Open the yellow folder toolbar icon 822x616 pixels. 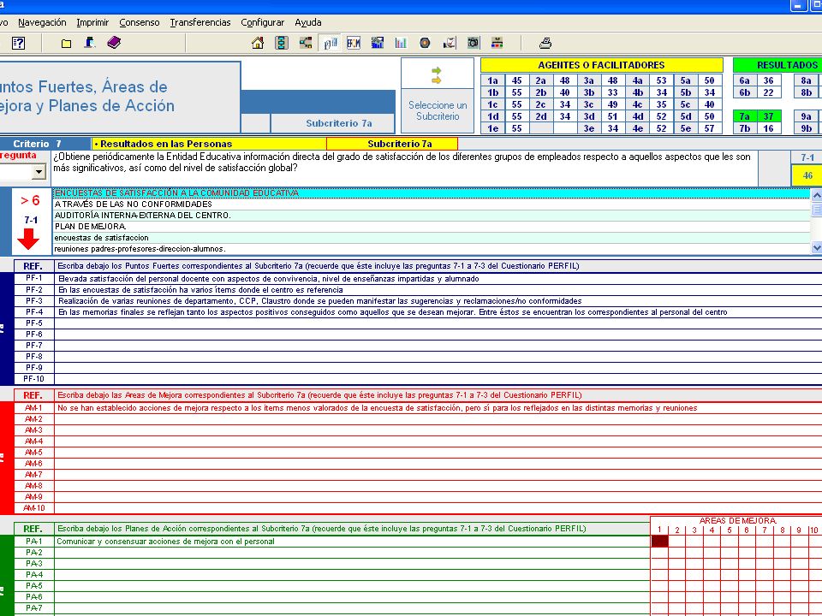[x=66, y=44]
